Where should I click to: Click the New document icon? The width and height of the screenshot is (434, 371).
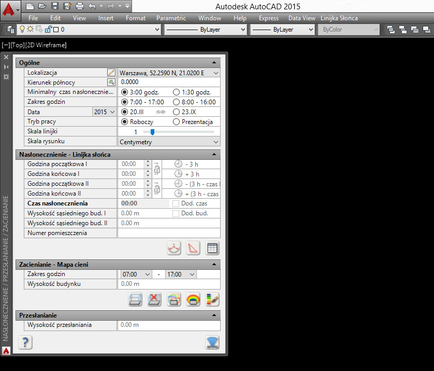point(30,6)
